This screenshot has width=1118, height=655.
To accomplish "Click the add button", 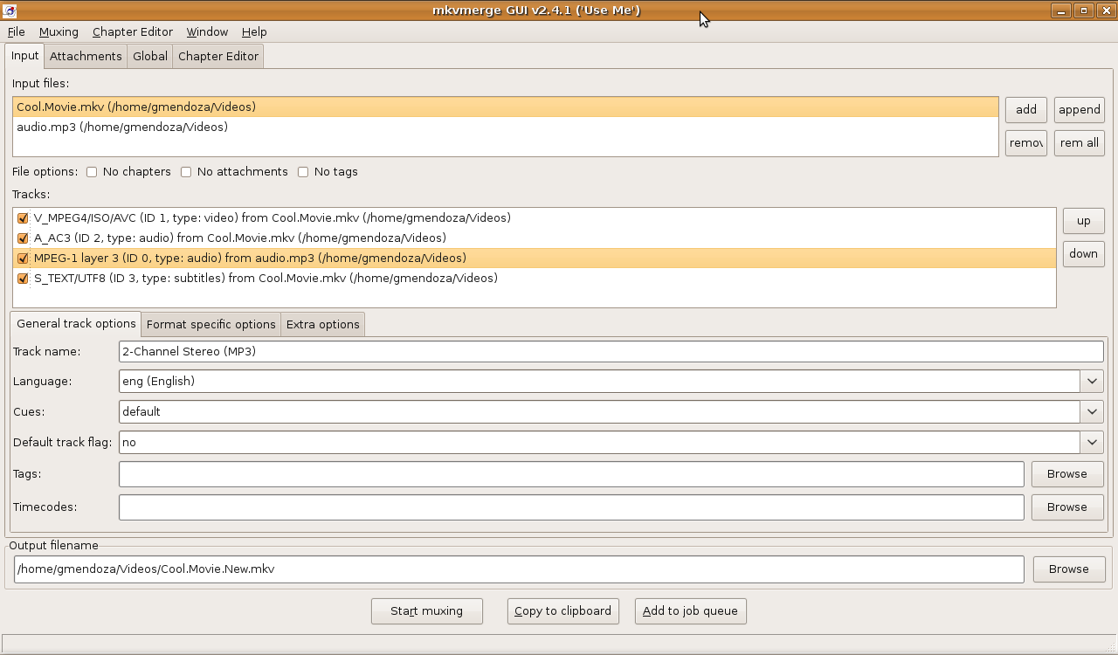I will [x=1026, y=109].
